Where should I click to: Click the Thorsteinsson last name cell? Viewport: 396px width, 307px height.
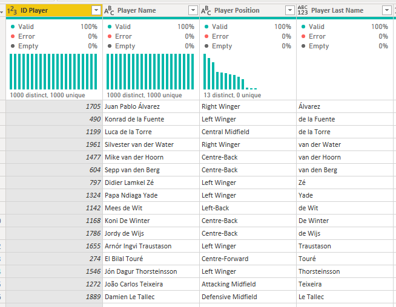(345, 271)
